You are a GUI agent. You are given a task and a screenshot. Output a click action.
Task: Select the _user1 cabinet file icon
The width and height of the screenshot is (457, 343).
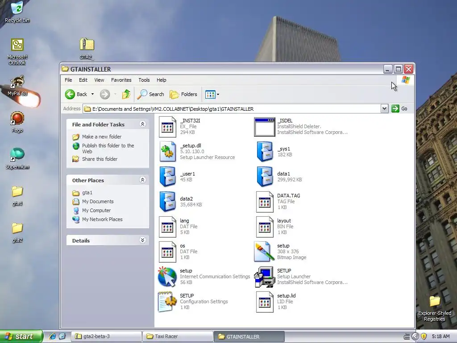(x=167, y=176)
